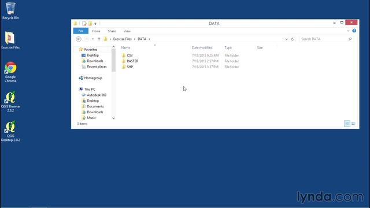Expand the chevron after Exercise Files in path
The width and height of the screenshot is (370, 208).
(135, 39)
